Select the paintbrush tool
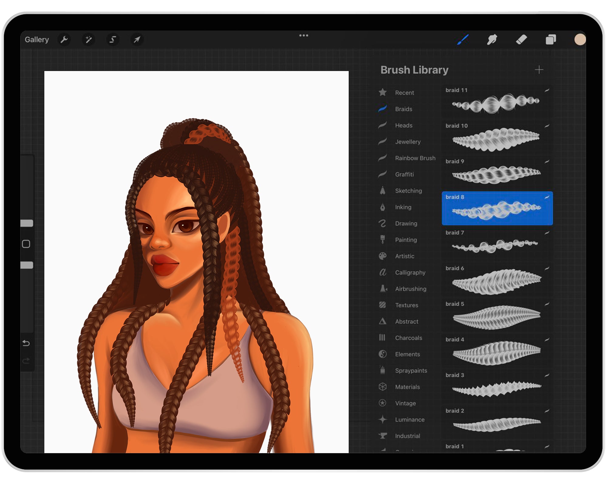The height and width of the screenshot is (482, 607). tap(463, 39)
